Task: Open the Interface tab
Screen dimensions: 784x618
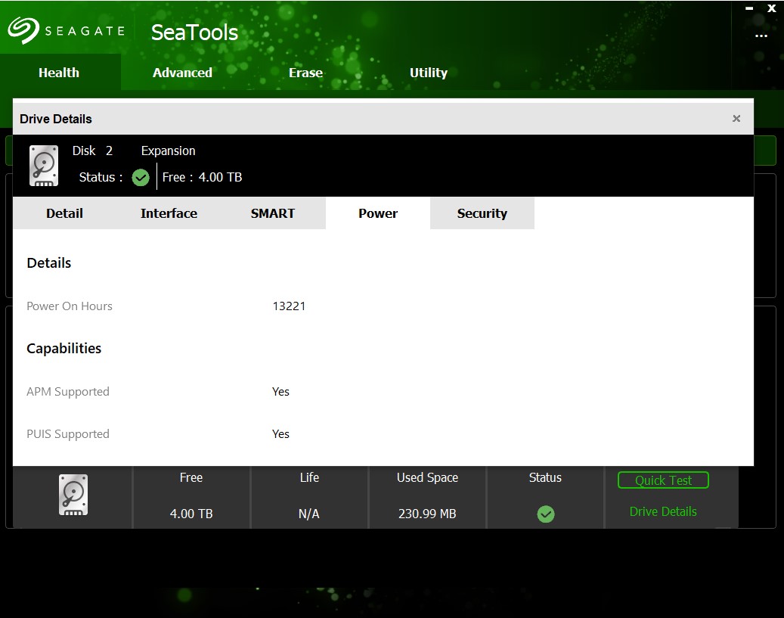Action: coord(169,213)
